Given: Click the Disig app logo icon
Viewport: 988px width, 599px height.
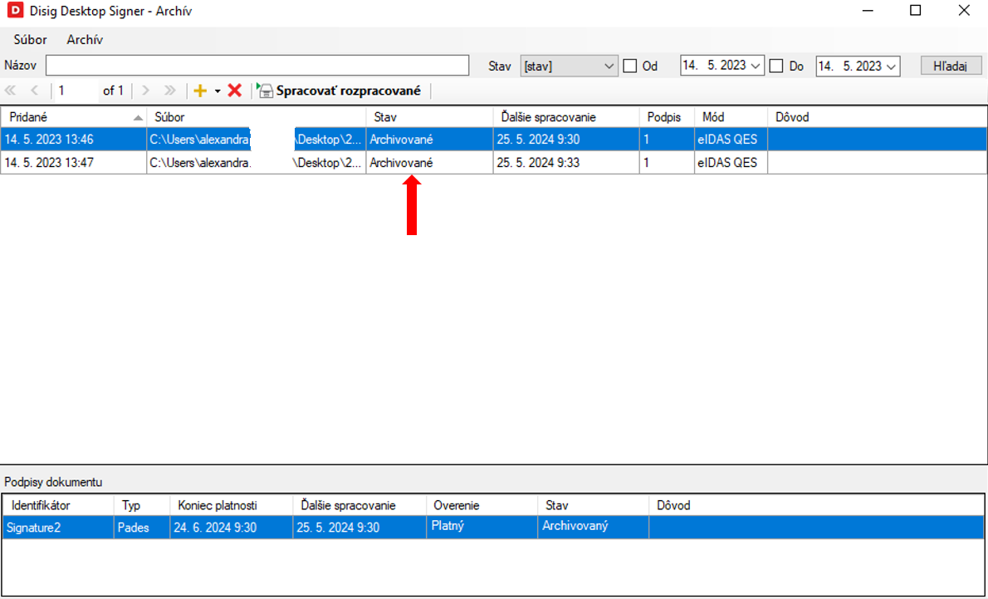Looking at the screenshot, I should (14, 12).
